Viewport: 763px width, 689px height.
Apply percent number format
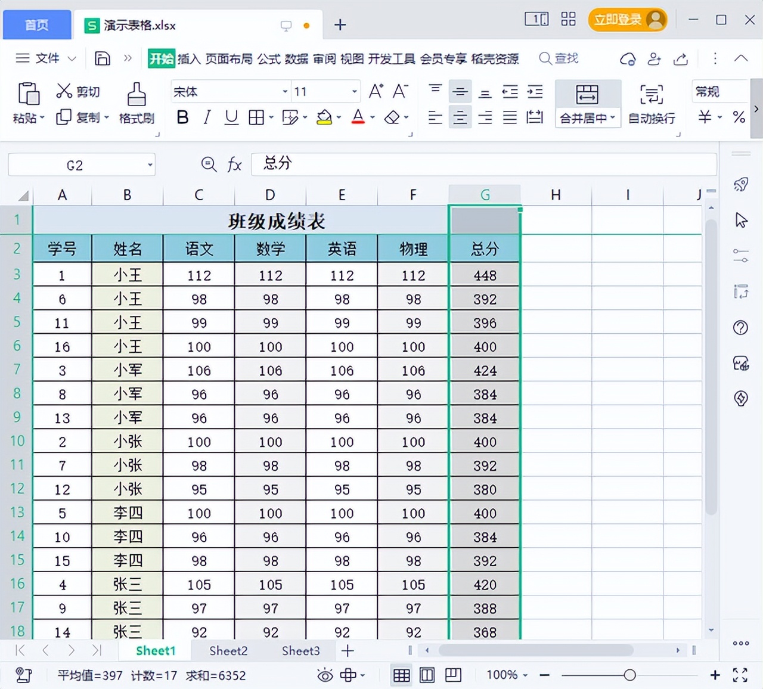click(739, 117)
